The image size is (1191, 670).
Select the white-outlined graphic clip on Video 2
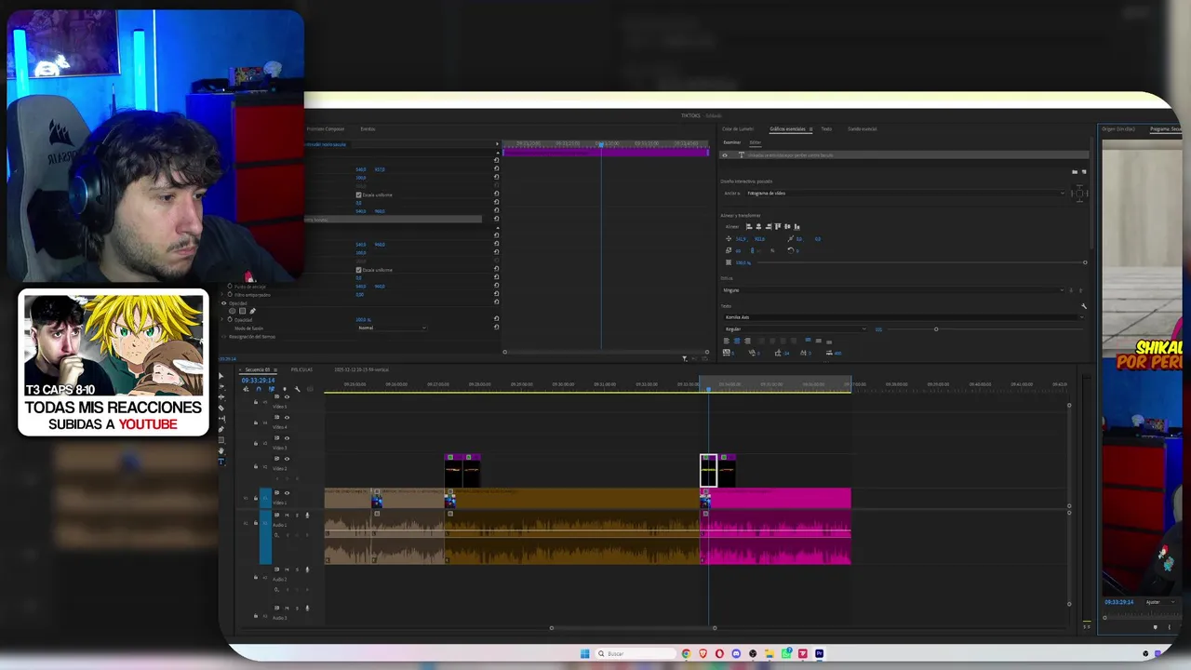(x=708, y=471)
